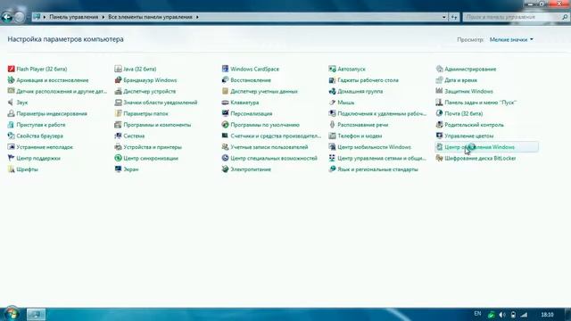Click the taskbar clock showing 18:10

point(547,315)
